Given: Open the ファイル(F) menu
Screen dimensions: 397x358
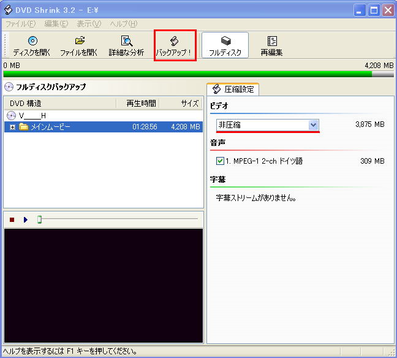Looking at the screenshot, I should pos(20,24).
